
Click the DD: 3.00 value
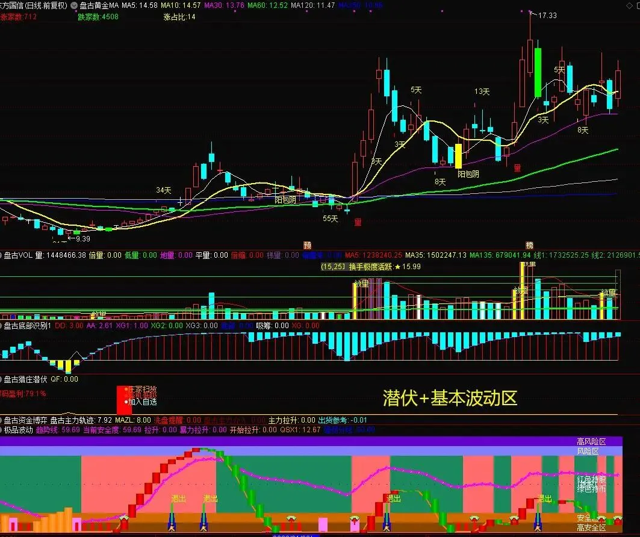coord(69,326)
